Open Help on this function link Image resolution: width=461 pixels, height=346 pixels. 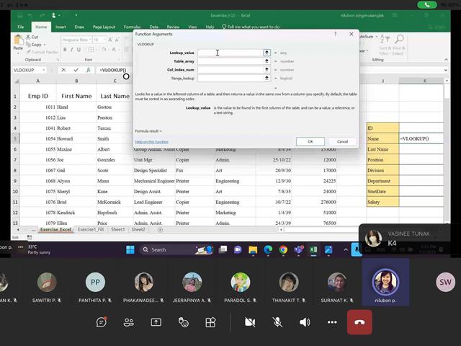point(152,142)
